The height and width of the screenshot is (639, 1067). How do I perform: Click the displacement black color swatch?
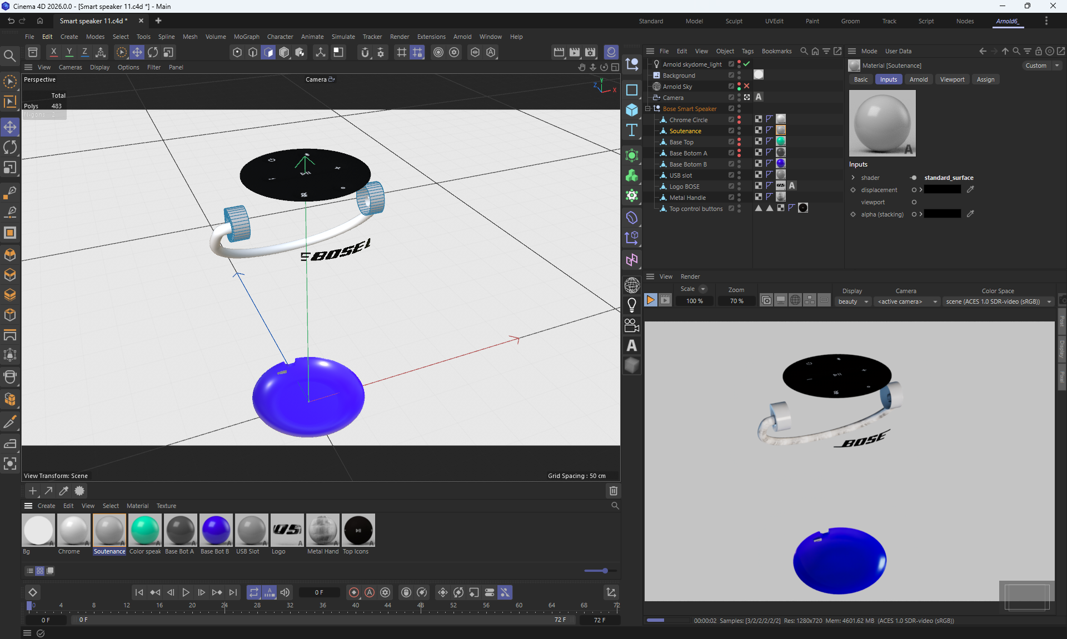(x=943, y=190)
